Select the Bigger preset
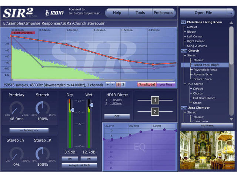Viewport: 237px width, 178px height. click(x=191, y=32)
